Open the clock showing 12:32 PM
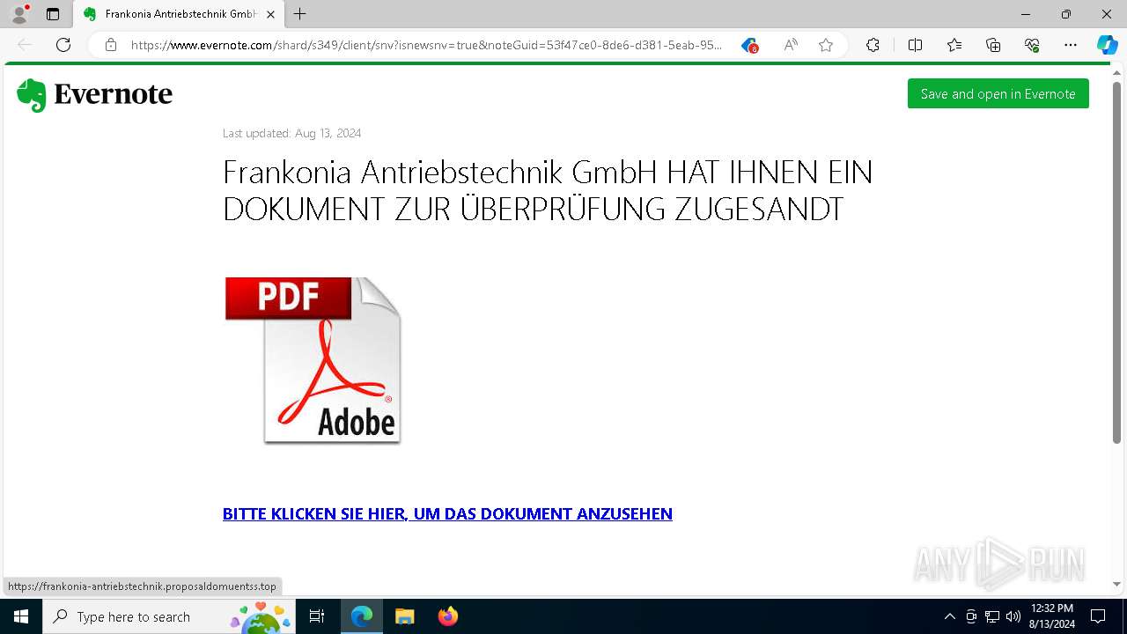 (x=1051, y=616)
